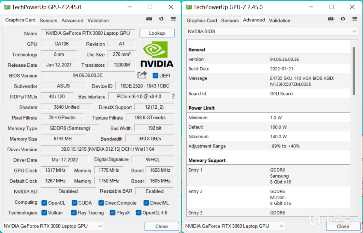Toggle the Vulkan checkbox

tap(44, 212)
